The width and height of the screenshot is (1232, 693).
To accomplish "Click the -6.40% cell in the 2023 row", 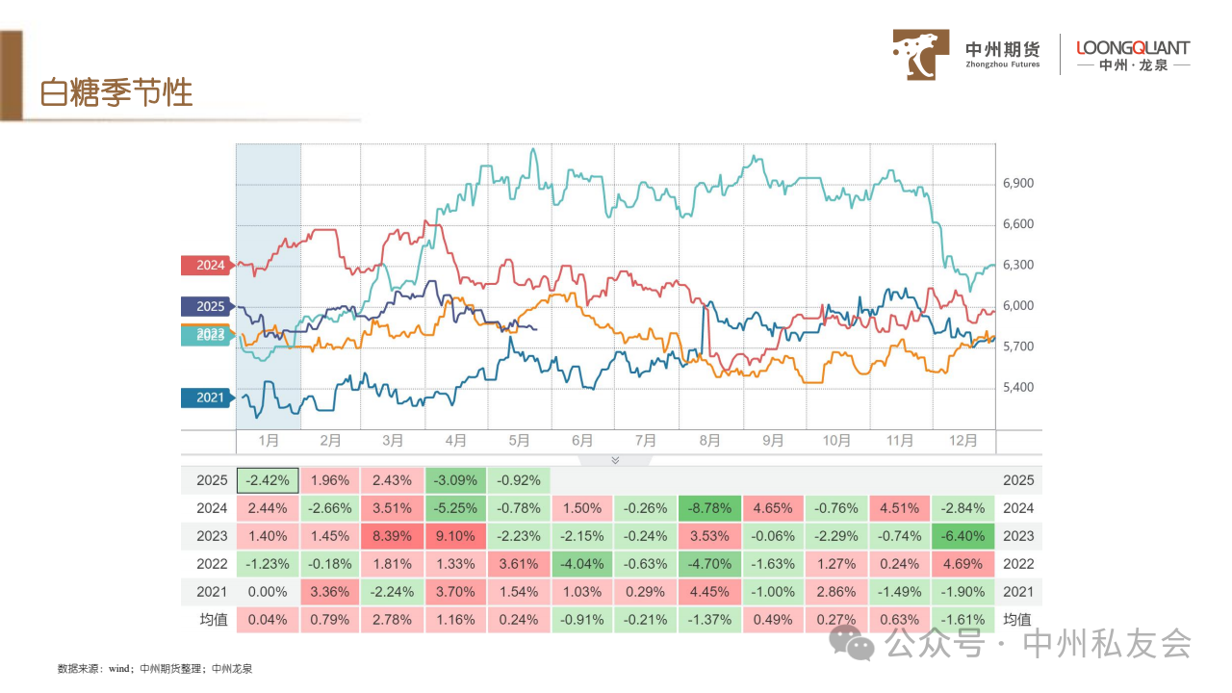I will click(x=963, y=536).
